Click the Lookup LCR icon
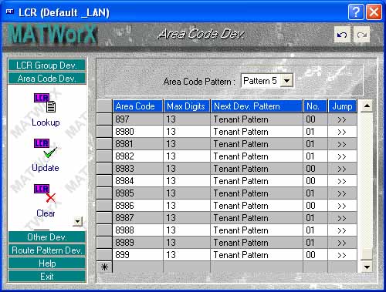The image size is (386, 292). point(46,102)
